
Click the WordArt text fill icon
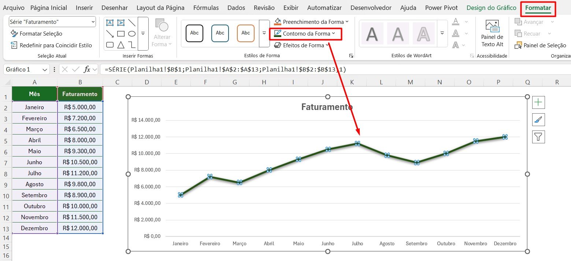pyautogui.click(x=456, y=22)
